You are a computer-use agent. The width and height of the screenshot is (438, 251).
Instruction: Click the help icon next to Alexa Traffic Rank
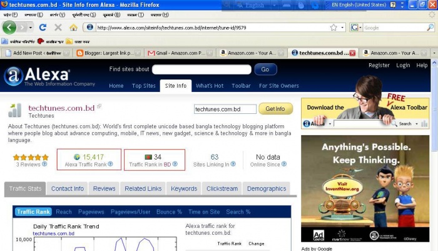click(x=110, y=164)
